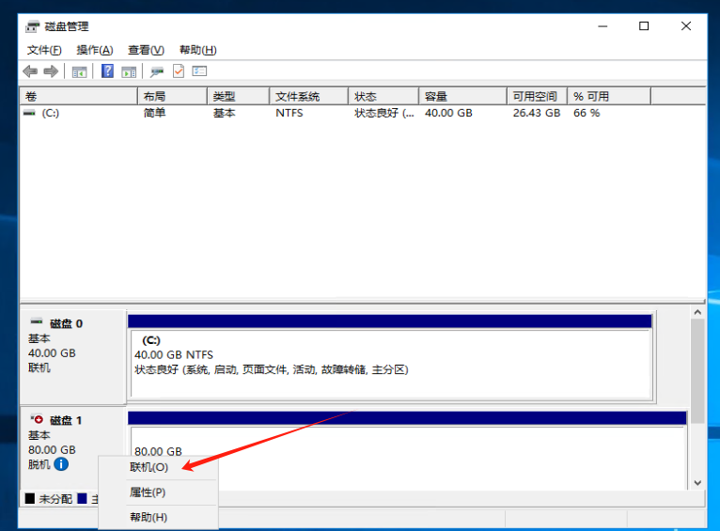
Task: Open the blue question mark Help icon
Action: point(107,71)
